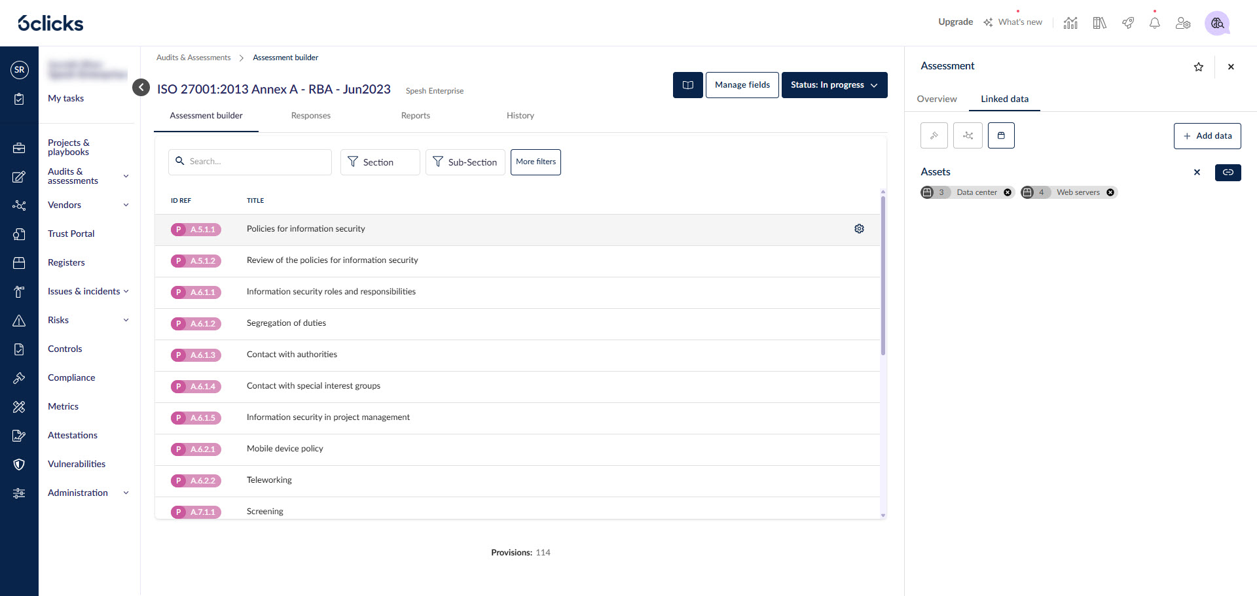Remove the Data center asset chip
This screenshot has width=1257, height=596.
[1008, 192]
